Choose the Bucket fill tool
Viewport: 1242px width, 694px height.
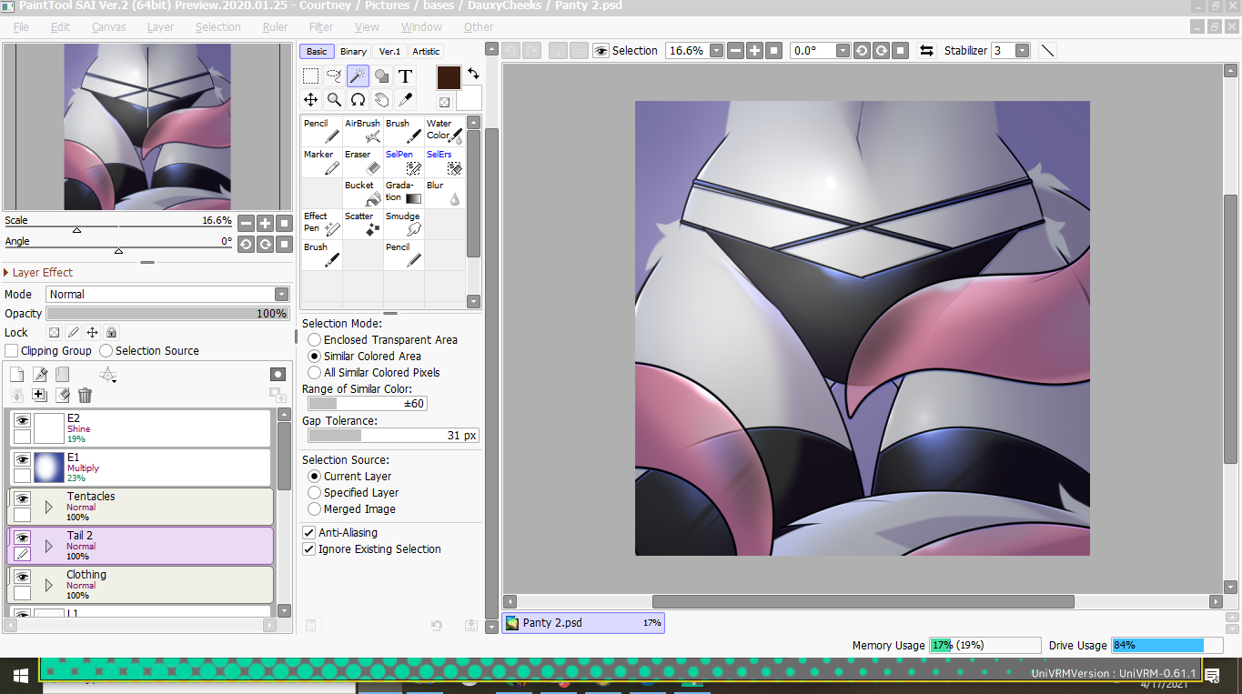[363, 193]
